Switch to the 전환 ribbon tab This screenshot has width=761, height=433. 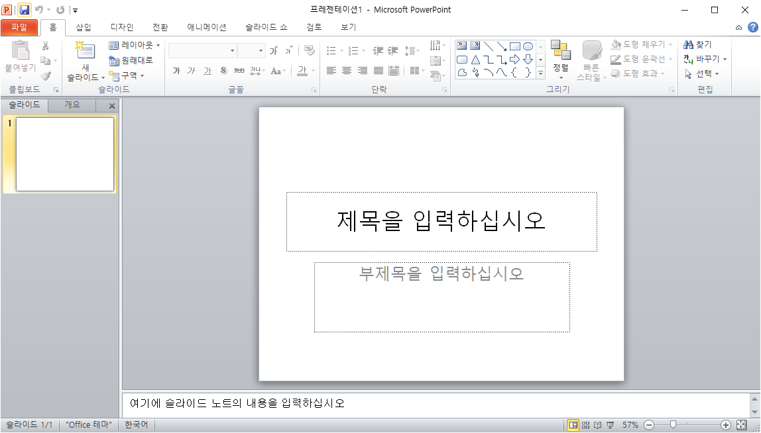(x=160, y=28)
